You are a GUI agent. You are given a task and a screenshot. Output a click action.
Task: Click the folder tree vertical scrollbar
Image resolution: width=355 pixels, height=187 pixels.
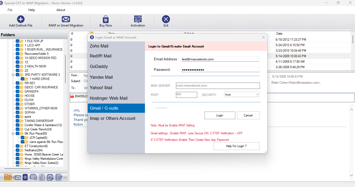(65, 69)
